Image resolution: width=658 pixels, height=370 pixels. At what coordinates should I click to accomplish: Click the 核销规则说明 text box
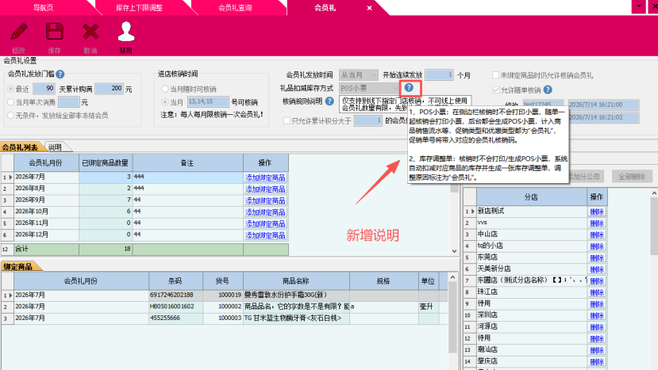[x=406, y=104]
